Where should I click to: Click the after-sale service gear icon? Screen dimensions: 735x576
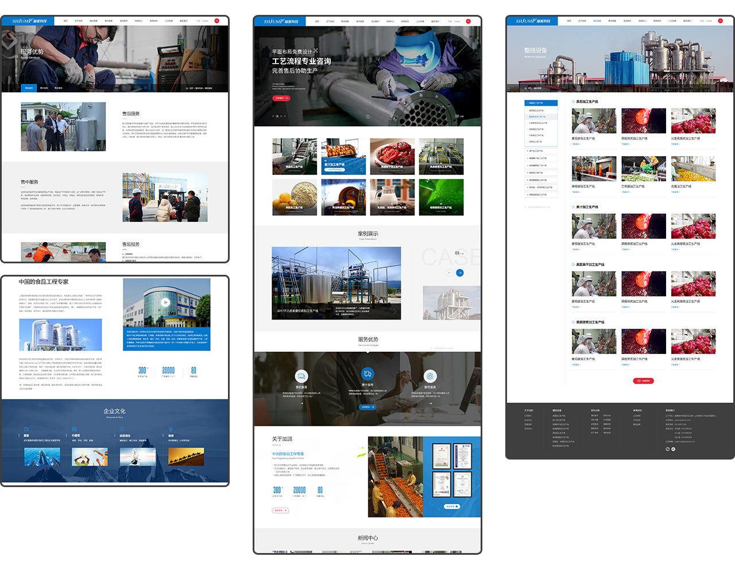(x=430, y=376)
